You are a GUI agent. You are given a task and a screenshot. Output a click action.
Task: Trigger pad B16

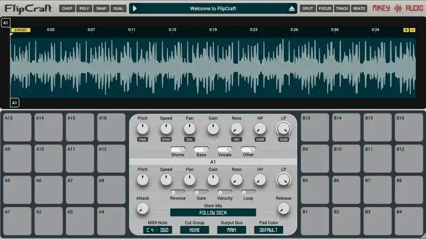click(x=409, y=127)
